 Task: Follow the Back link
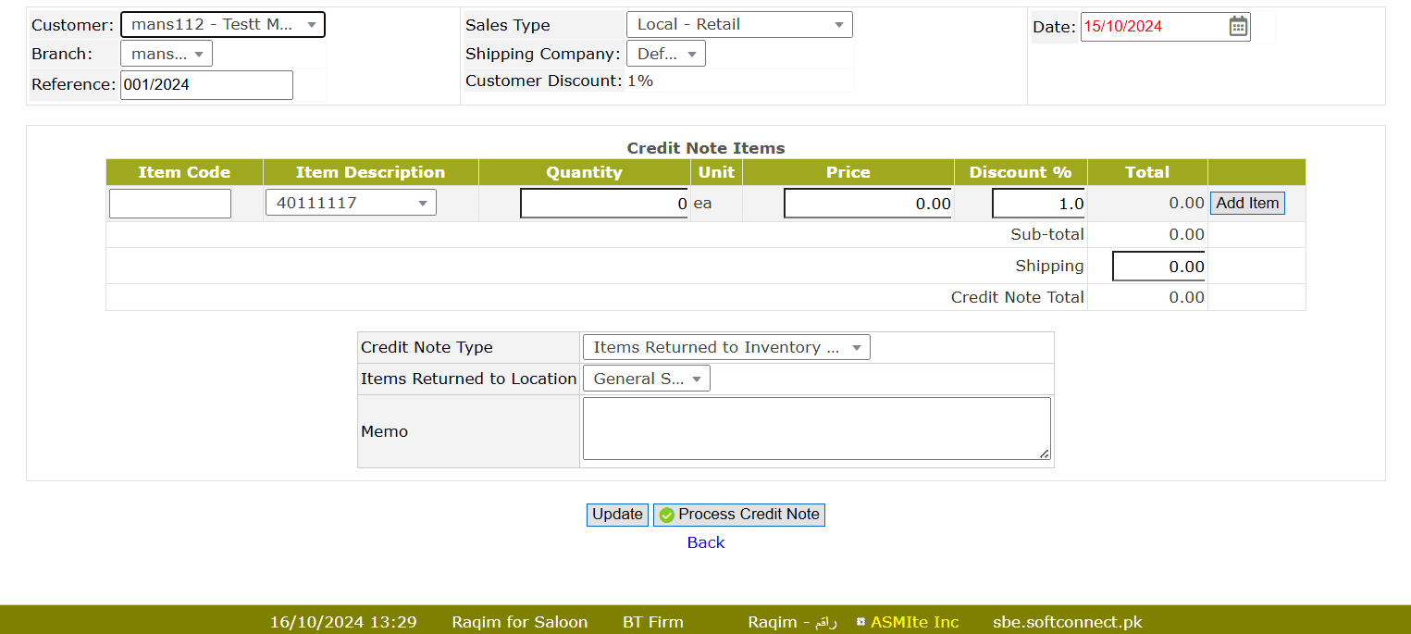tap(705, 542)
